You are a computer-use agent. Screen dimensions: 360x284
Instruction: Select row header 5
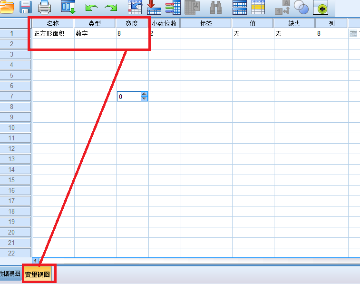[x=15, y=75]
